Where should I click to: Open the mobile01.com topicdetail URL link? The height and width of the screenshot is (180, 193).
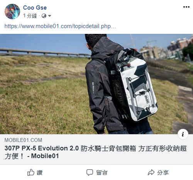(60, 26)
